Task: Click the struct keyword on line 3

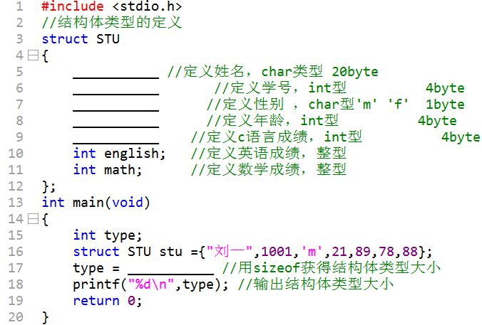Action: [65, 39]
